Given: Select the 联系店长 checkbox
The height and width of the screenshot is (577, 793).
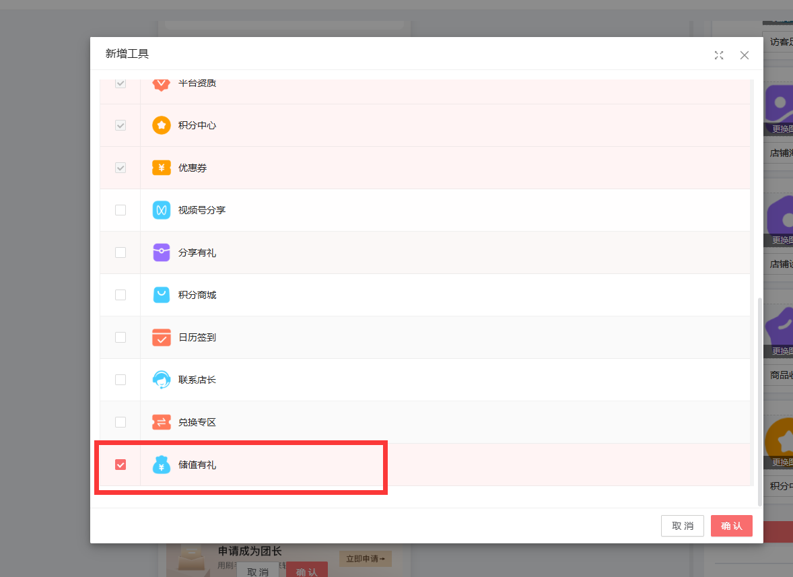Looking at the screenshot, I should [x=120, y=380].
